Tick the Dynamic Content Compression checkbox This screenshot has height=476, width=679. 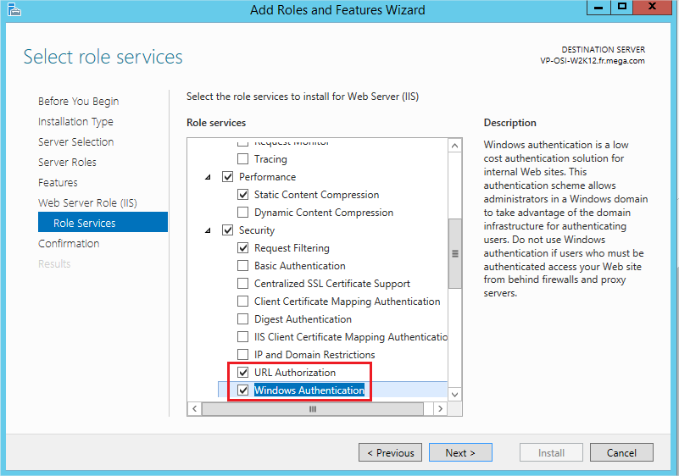(243, 213)
